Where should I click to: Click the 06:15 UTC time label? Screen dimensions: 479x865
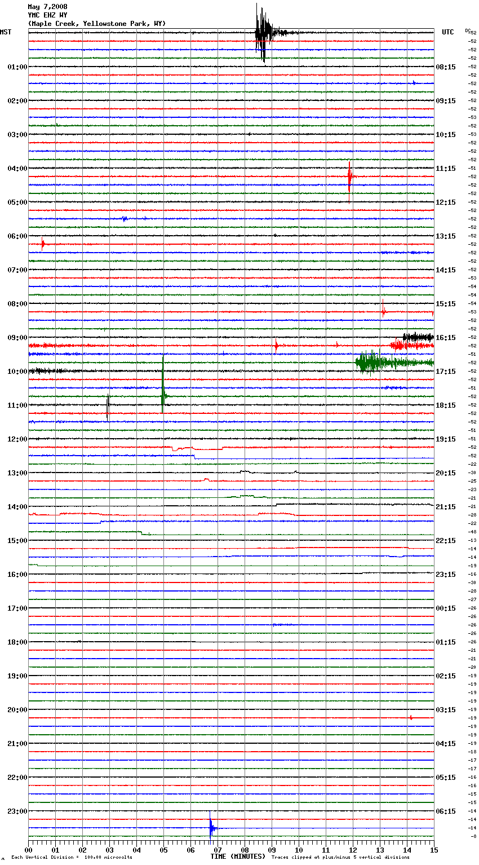[x=446, y=811]
